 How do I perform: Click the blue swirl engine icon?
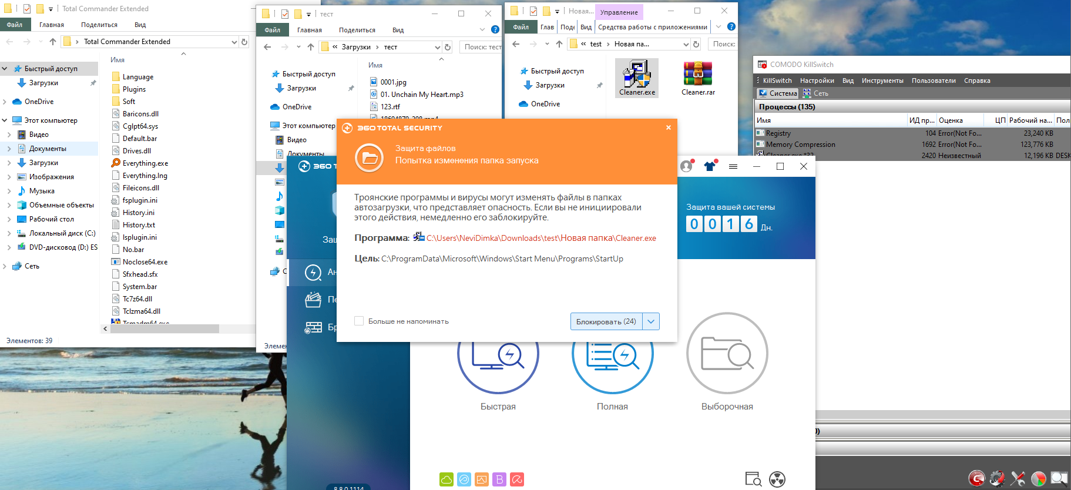point(464,479)
